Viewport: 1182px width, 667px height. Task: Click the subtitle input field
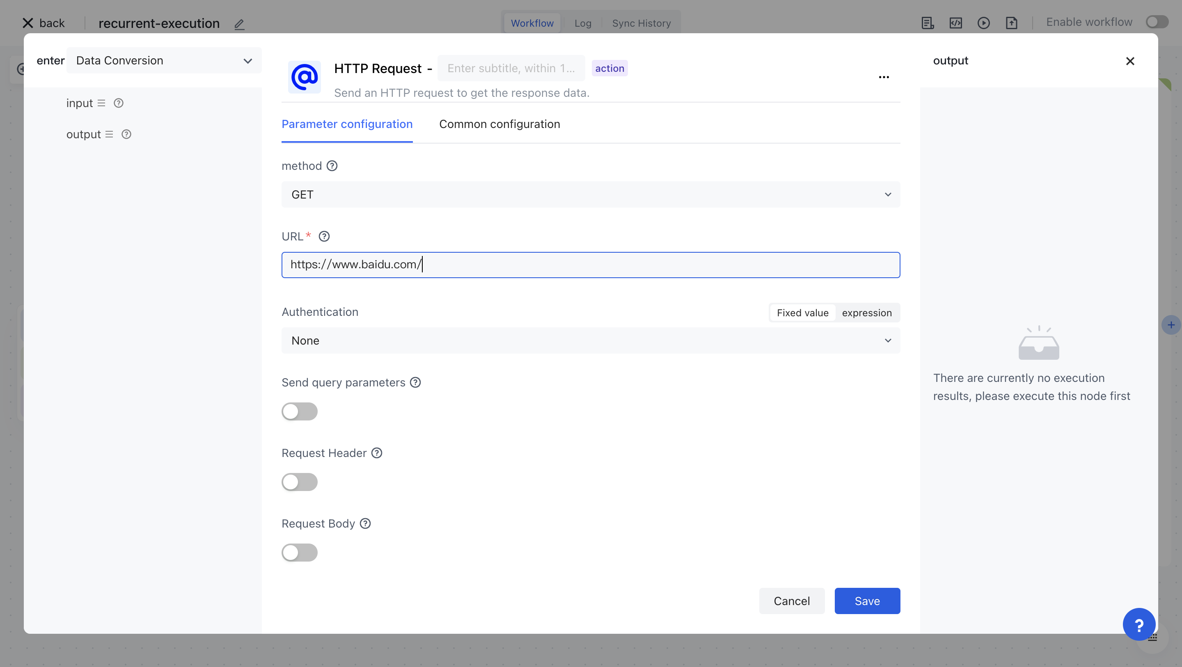(511, 69)
